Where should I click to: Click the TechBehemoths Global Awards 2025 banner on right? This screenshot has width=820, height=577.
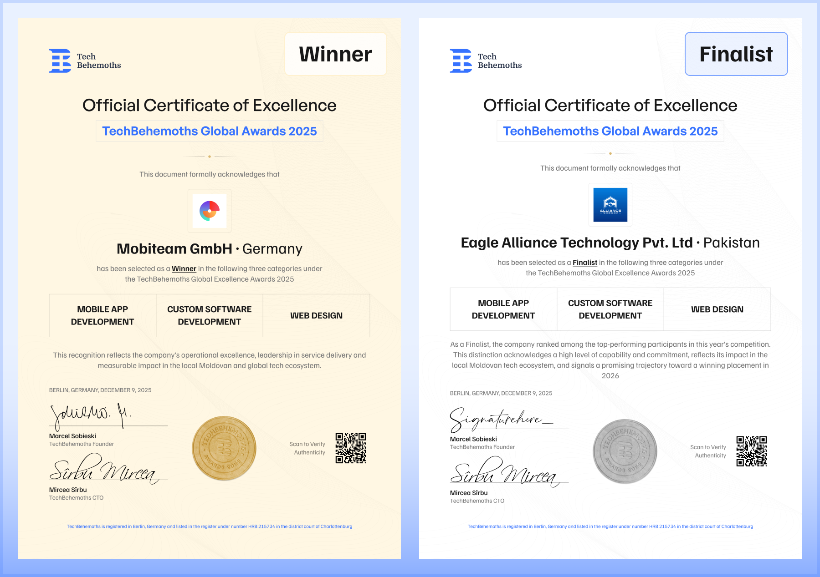pos(610,131)
